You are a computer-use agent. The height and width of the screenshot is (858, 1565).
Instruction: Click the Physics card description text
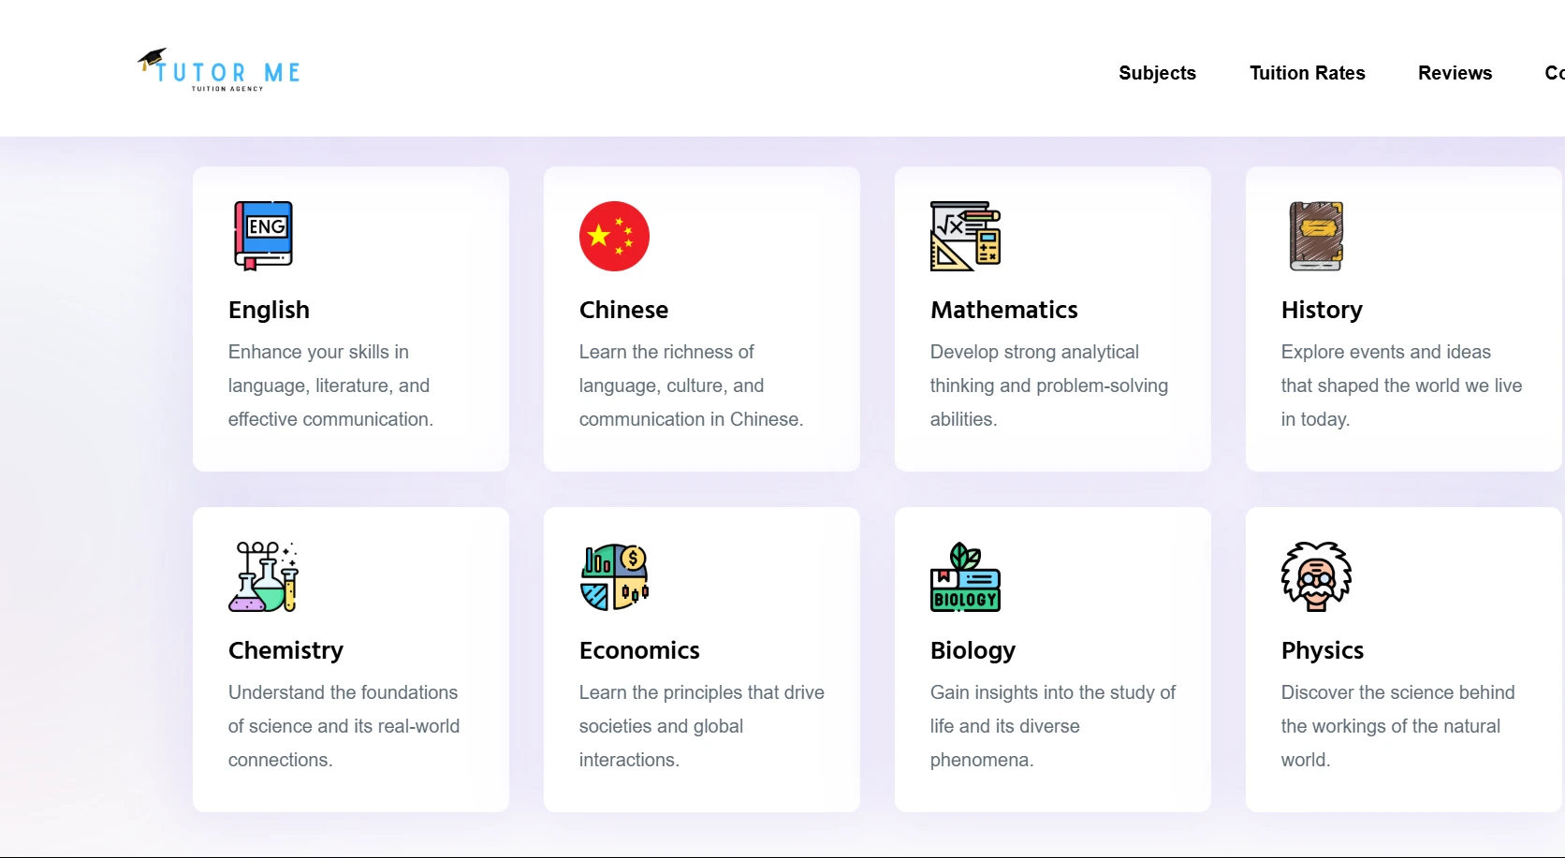(1397, 726)
